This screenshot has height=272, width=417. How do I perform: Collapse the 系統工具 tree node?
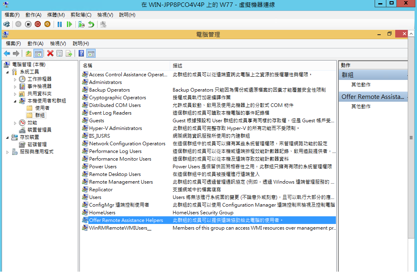pyautogui.click(x=7, y=72)
